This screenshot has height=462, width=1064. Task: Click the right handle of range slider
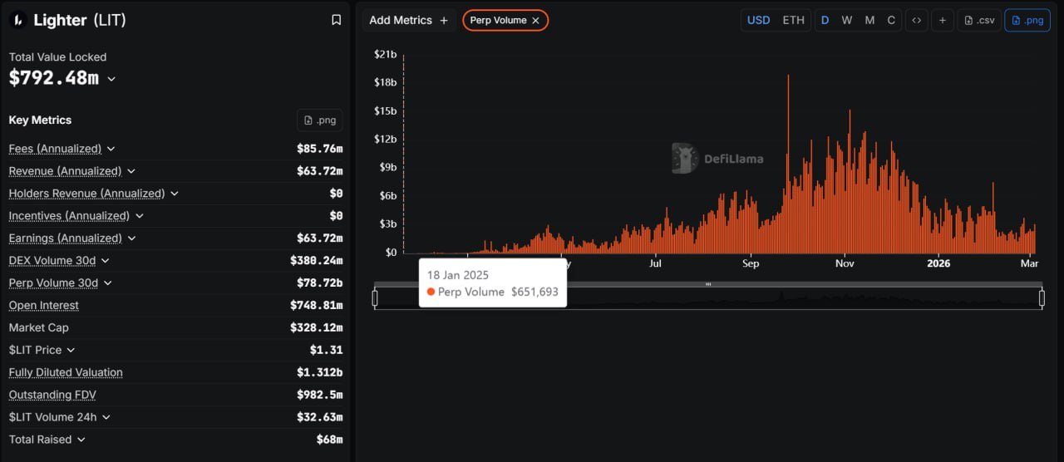click(x=1042, y=297)
